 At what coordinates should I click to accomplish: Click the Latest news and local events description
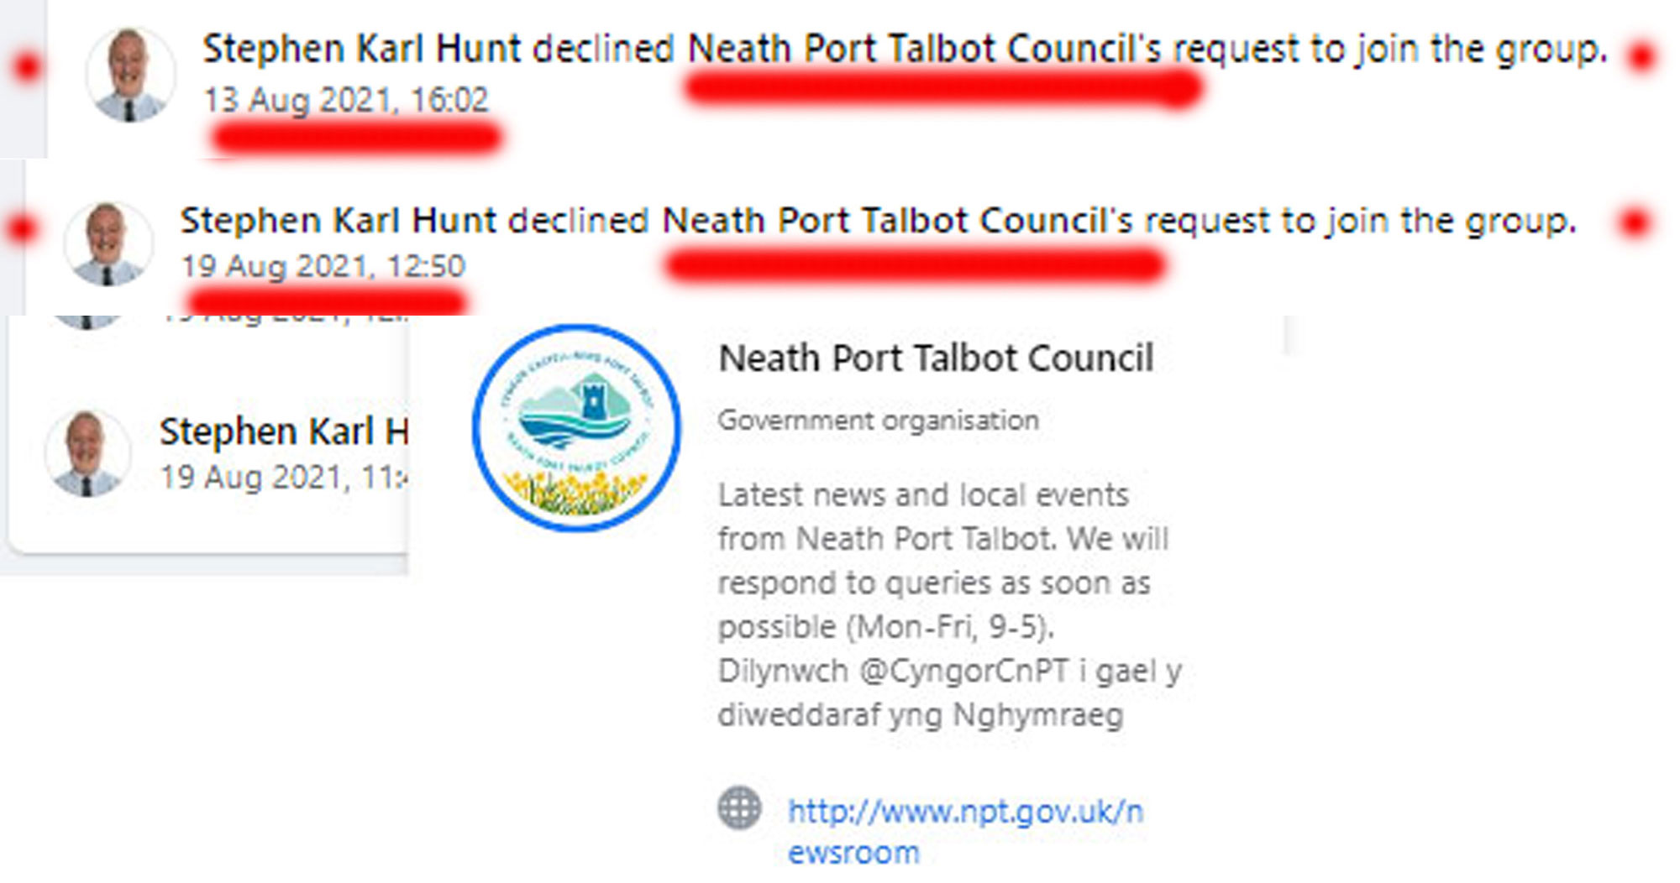[x=949, y=604]
